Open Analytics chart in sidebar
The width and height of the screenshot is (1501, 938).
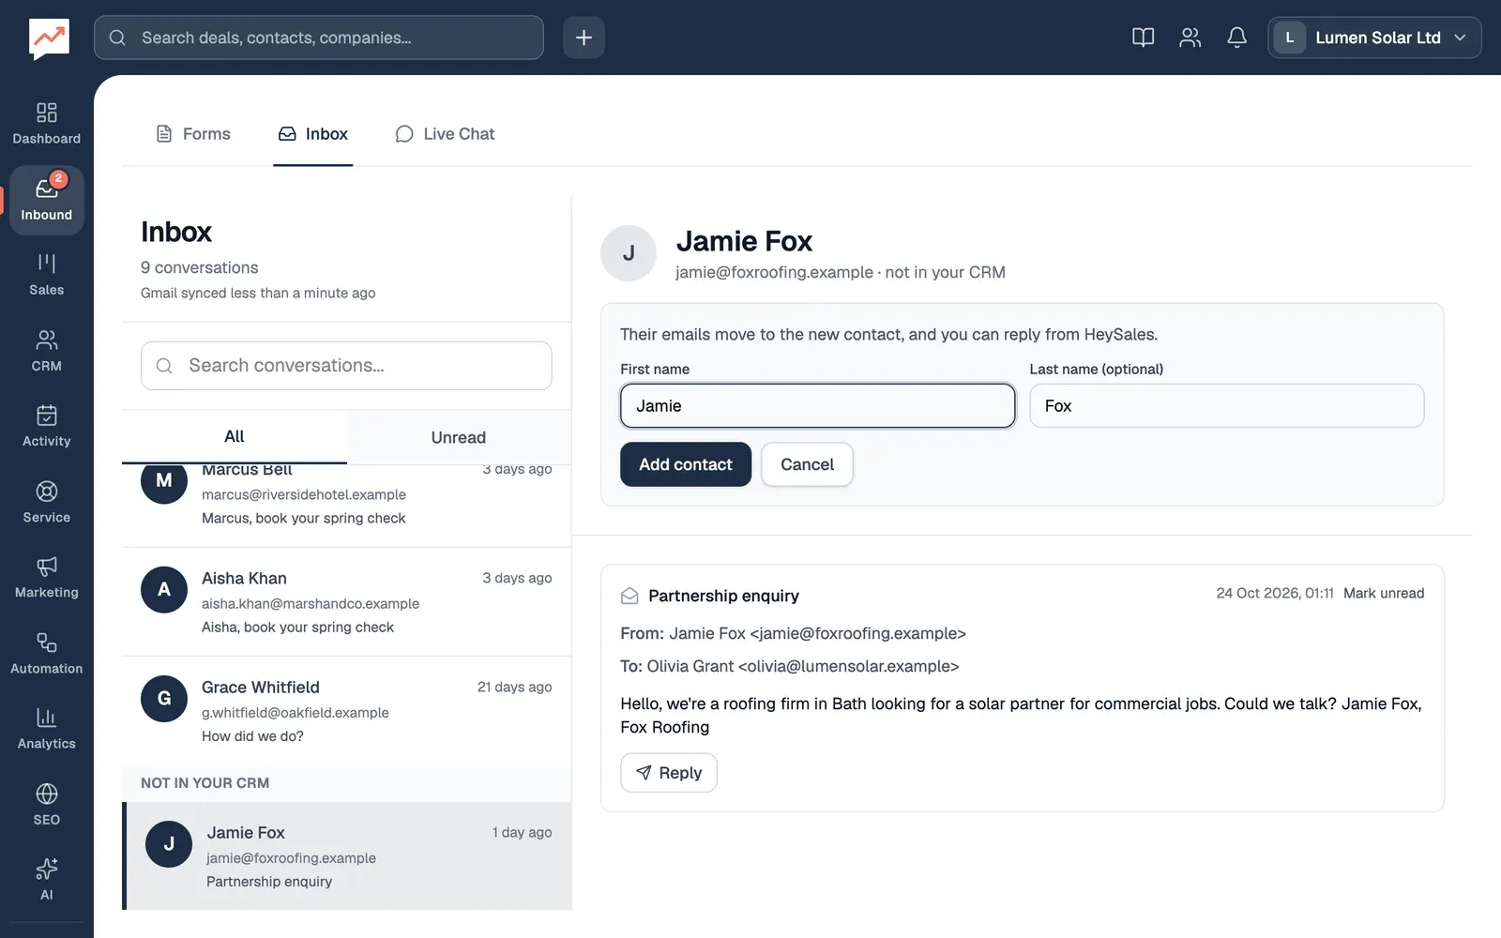point(46,729)
